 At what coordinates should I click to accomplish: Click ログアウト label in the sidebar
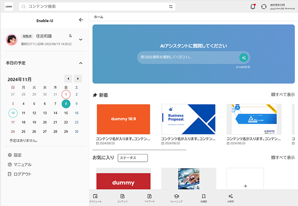click(x=22, y=174)
